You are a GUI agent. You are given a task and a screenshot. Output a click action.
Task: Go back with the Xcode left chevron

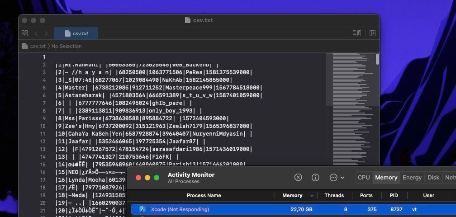coord(36,34)
